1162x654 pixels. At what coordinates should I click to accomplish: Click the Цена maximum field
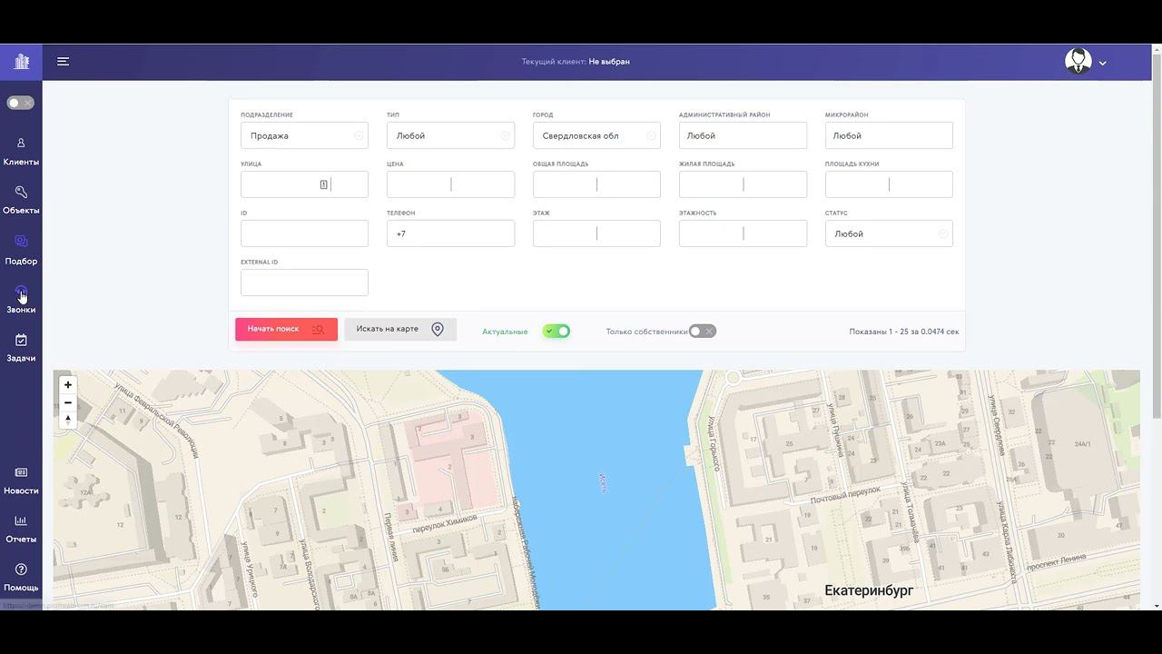(x=483, y=184)
